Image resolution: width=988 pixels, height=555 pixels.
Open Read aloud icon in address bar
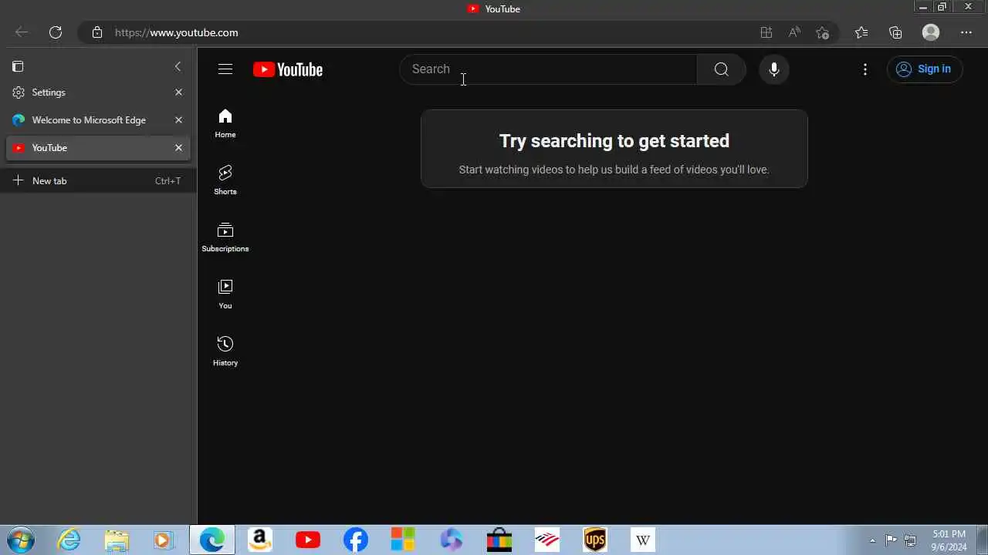[794, 32]
